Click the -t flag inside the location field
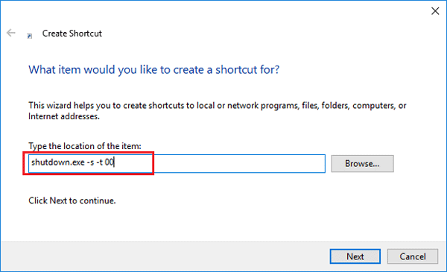The width and height of the screenshot is (447, 272). pos(100,162)
